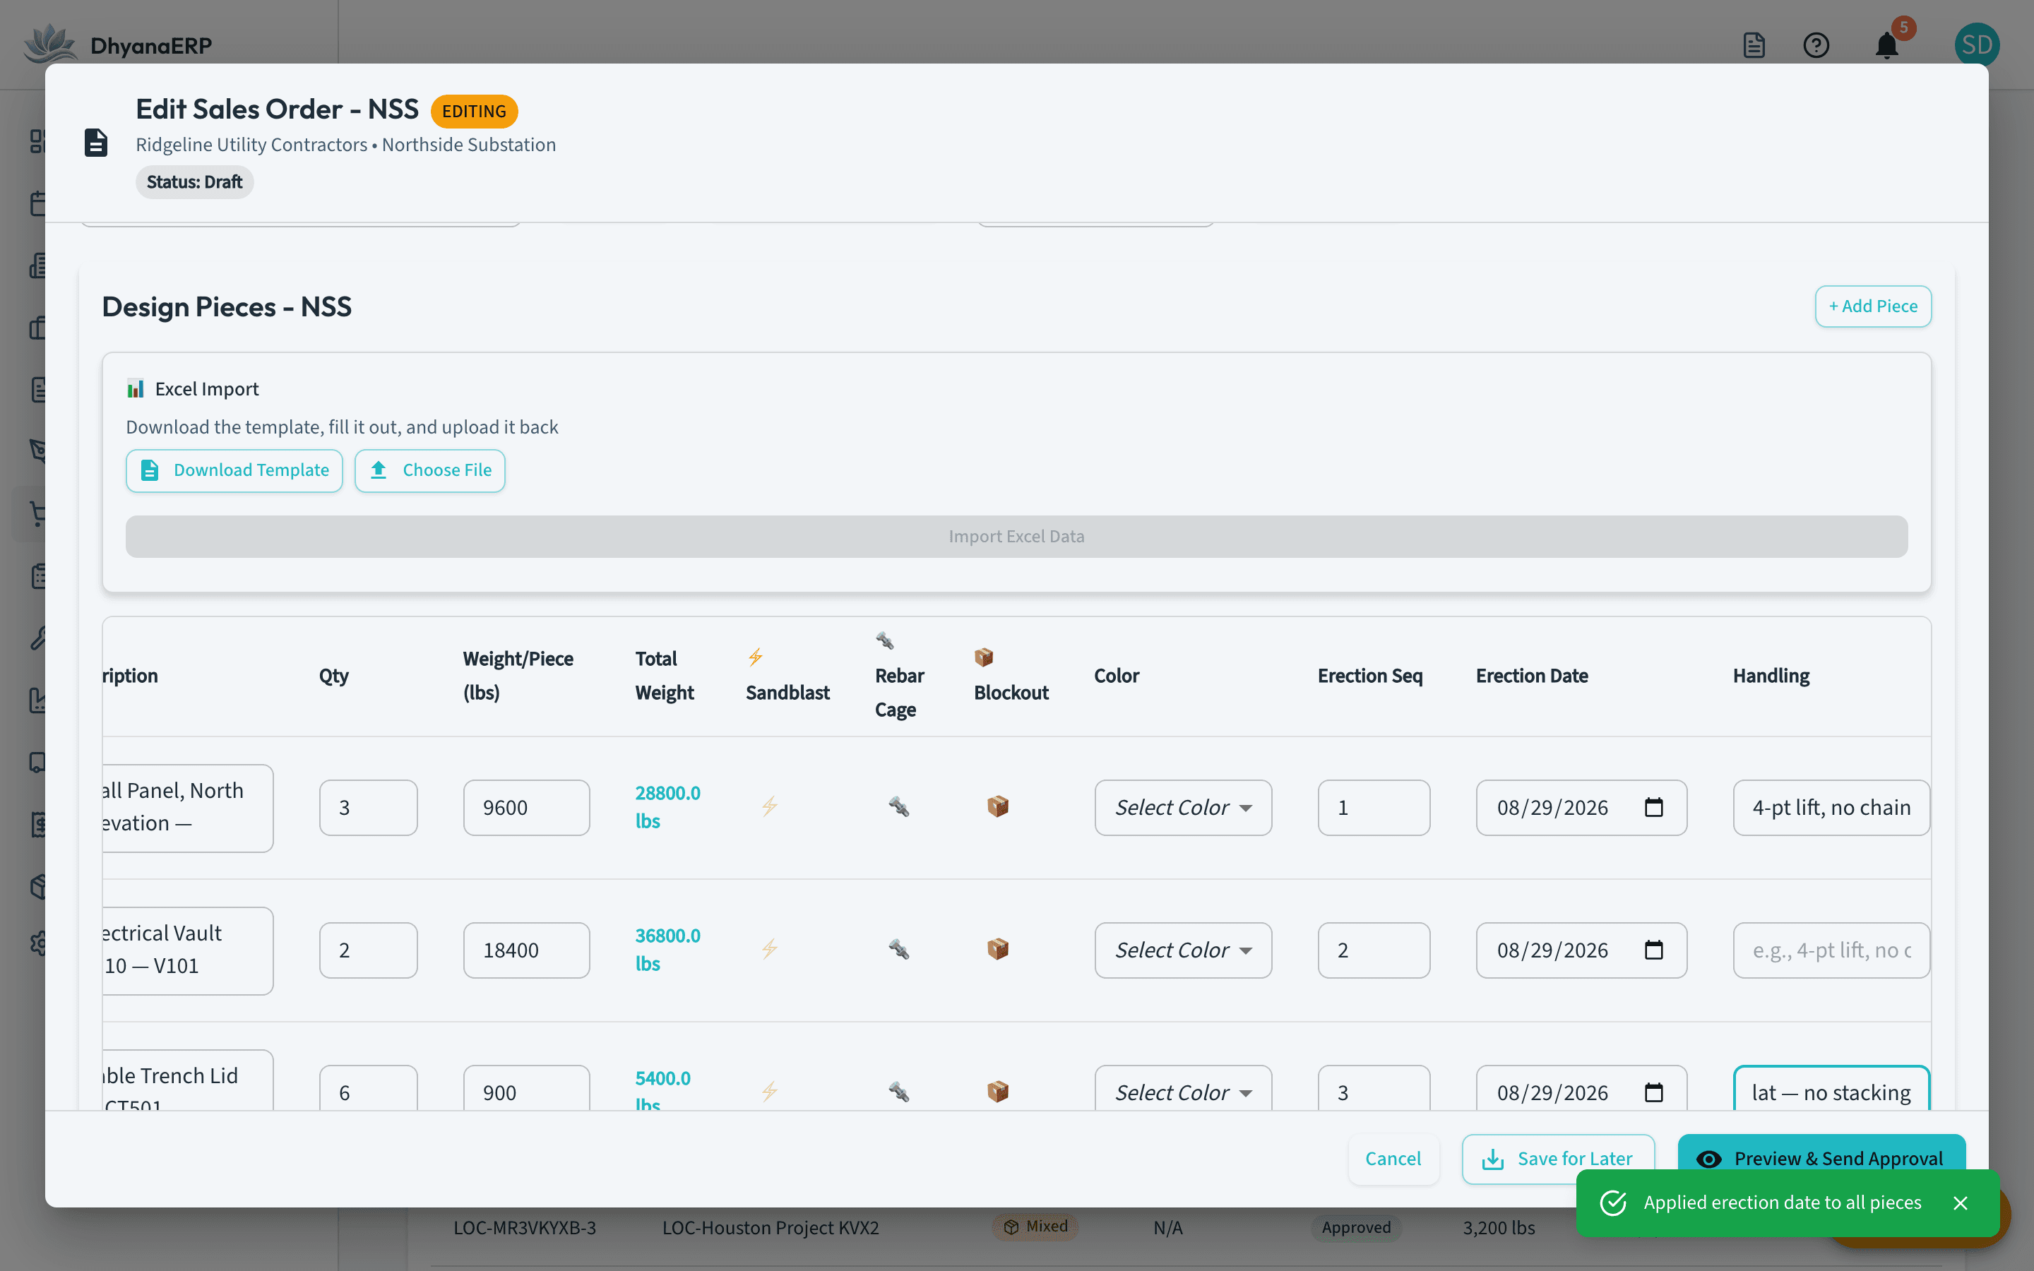Edit Handling field '4-pt lift, no chain'

[x=1831, y=808]
